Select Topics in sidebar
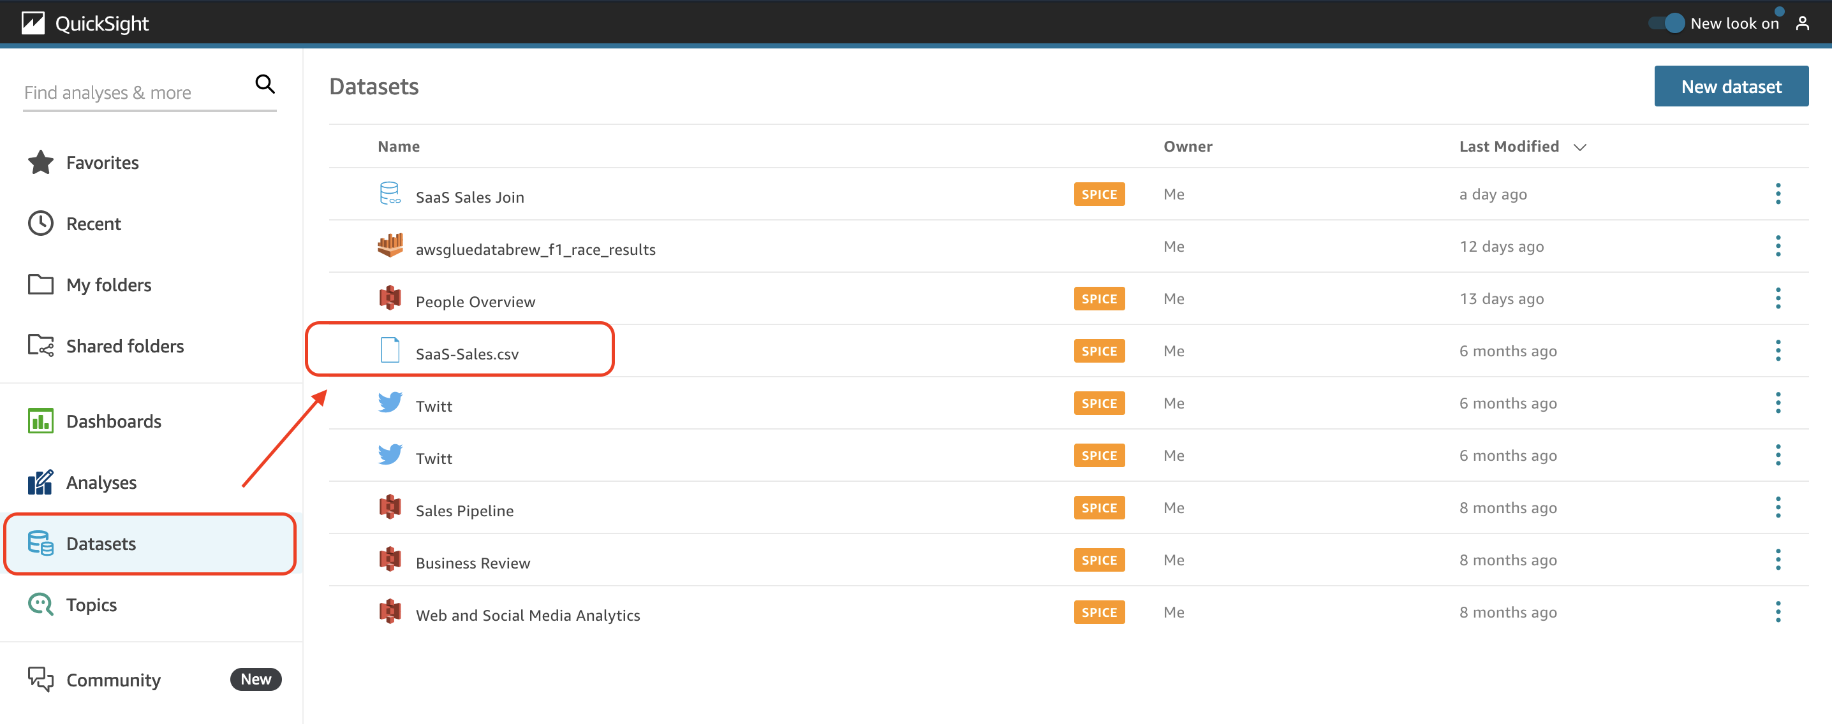1832x724 pixels. tap(91, 605)
